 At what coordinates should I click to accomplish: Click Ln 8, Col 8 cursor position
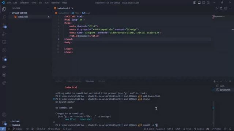[x=149, y=129]
